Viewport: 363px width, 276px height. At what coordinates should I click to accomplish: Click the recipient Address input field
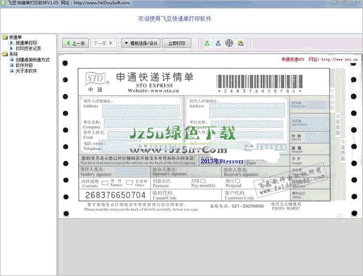tap(247, 110)
